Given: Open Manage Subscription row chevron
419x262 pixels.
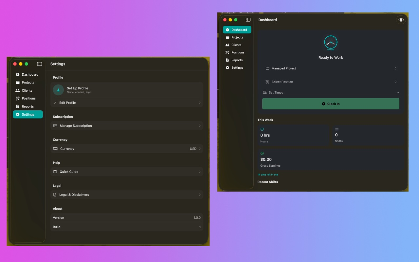Looking at the screenshot, I should pos(200,126).
